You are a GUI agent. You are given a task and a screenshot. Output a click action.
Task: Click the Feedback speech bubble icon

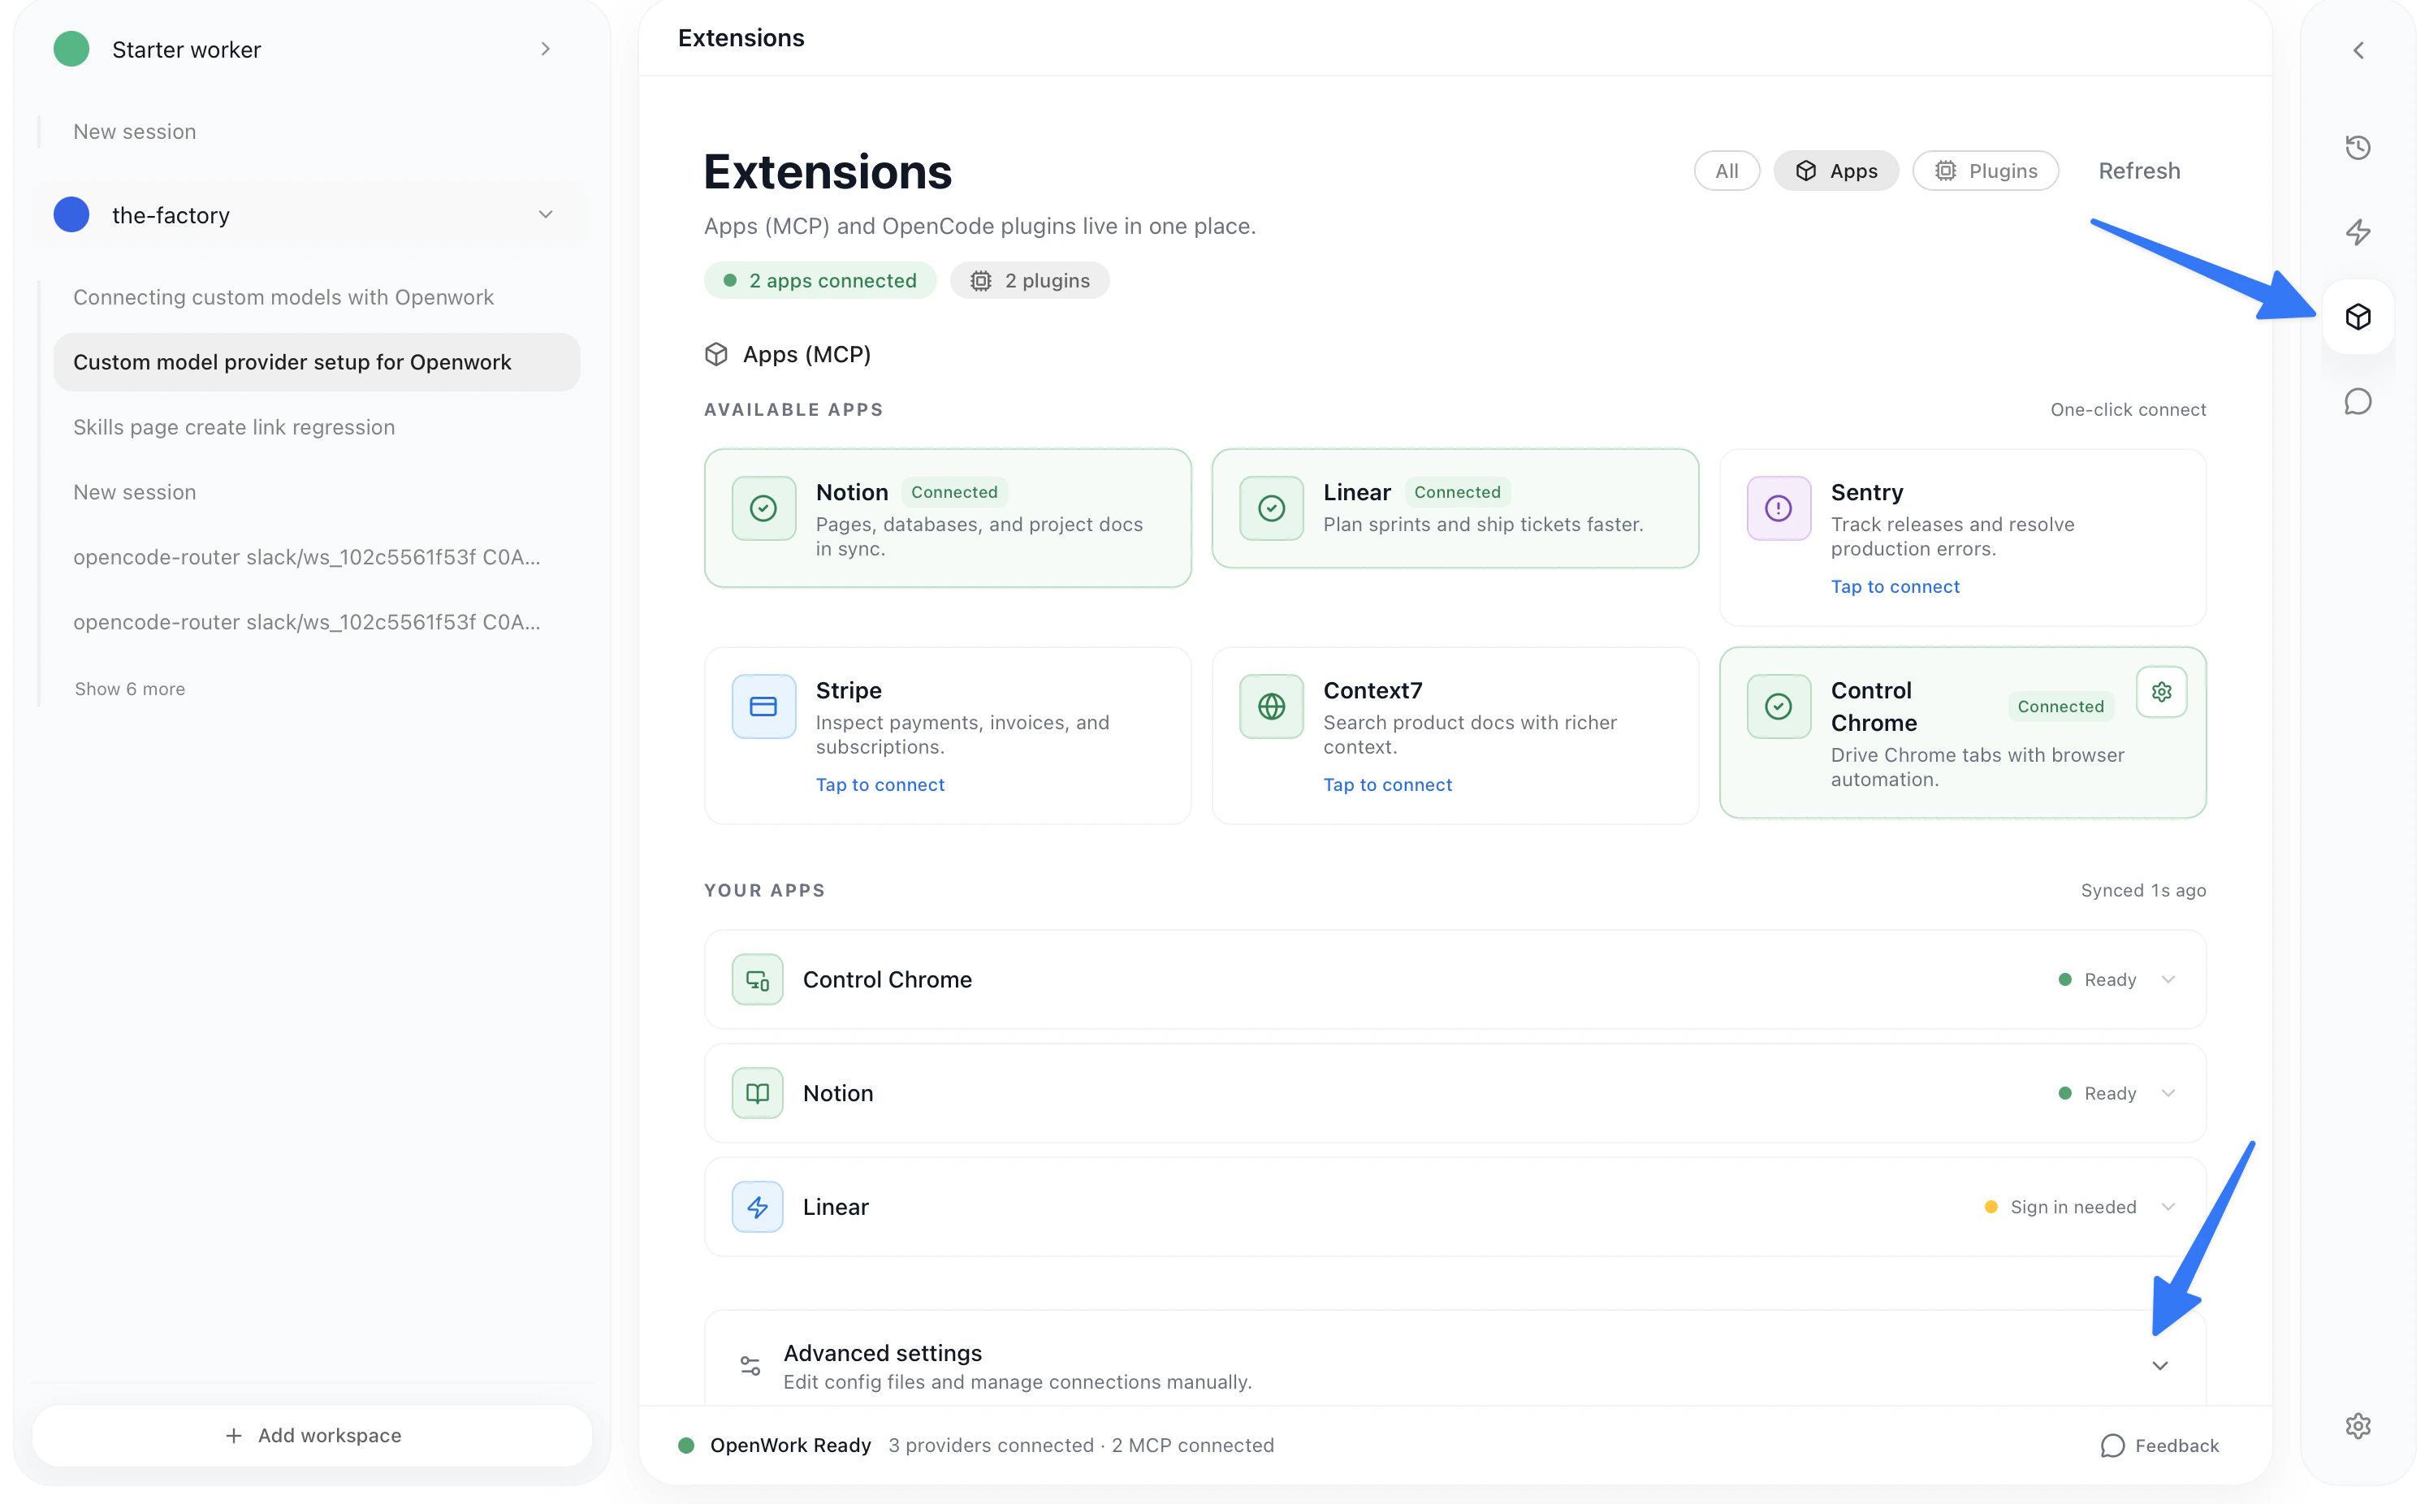[2111, 1445]
